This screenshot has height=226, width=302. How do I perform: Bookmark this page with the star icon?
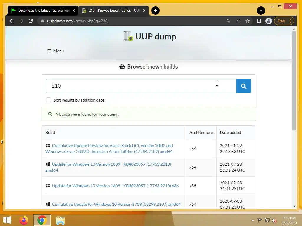pos(247,21)
